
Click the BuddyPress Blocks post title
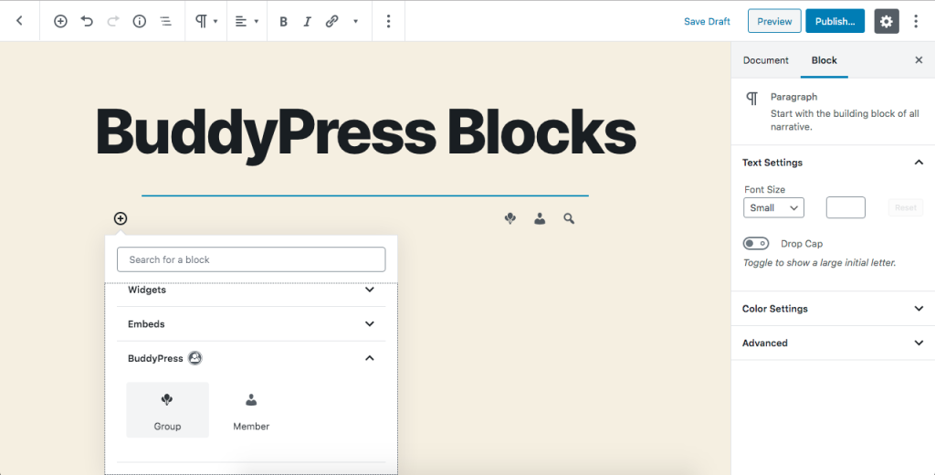pos(365,133)
